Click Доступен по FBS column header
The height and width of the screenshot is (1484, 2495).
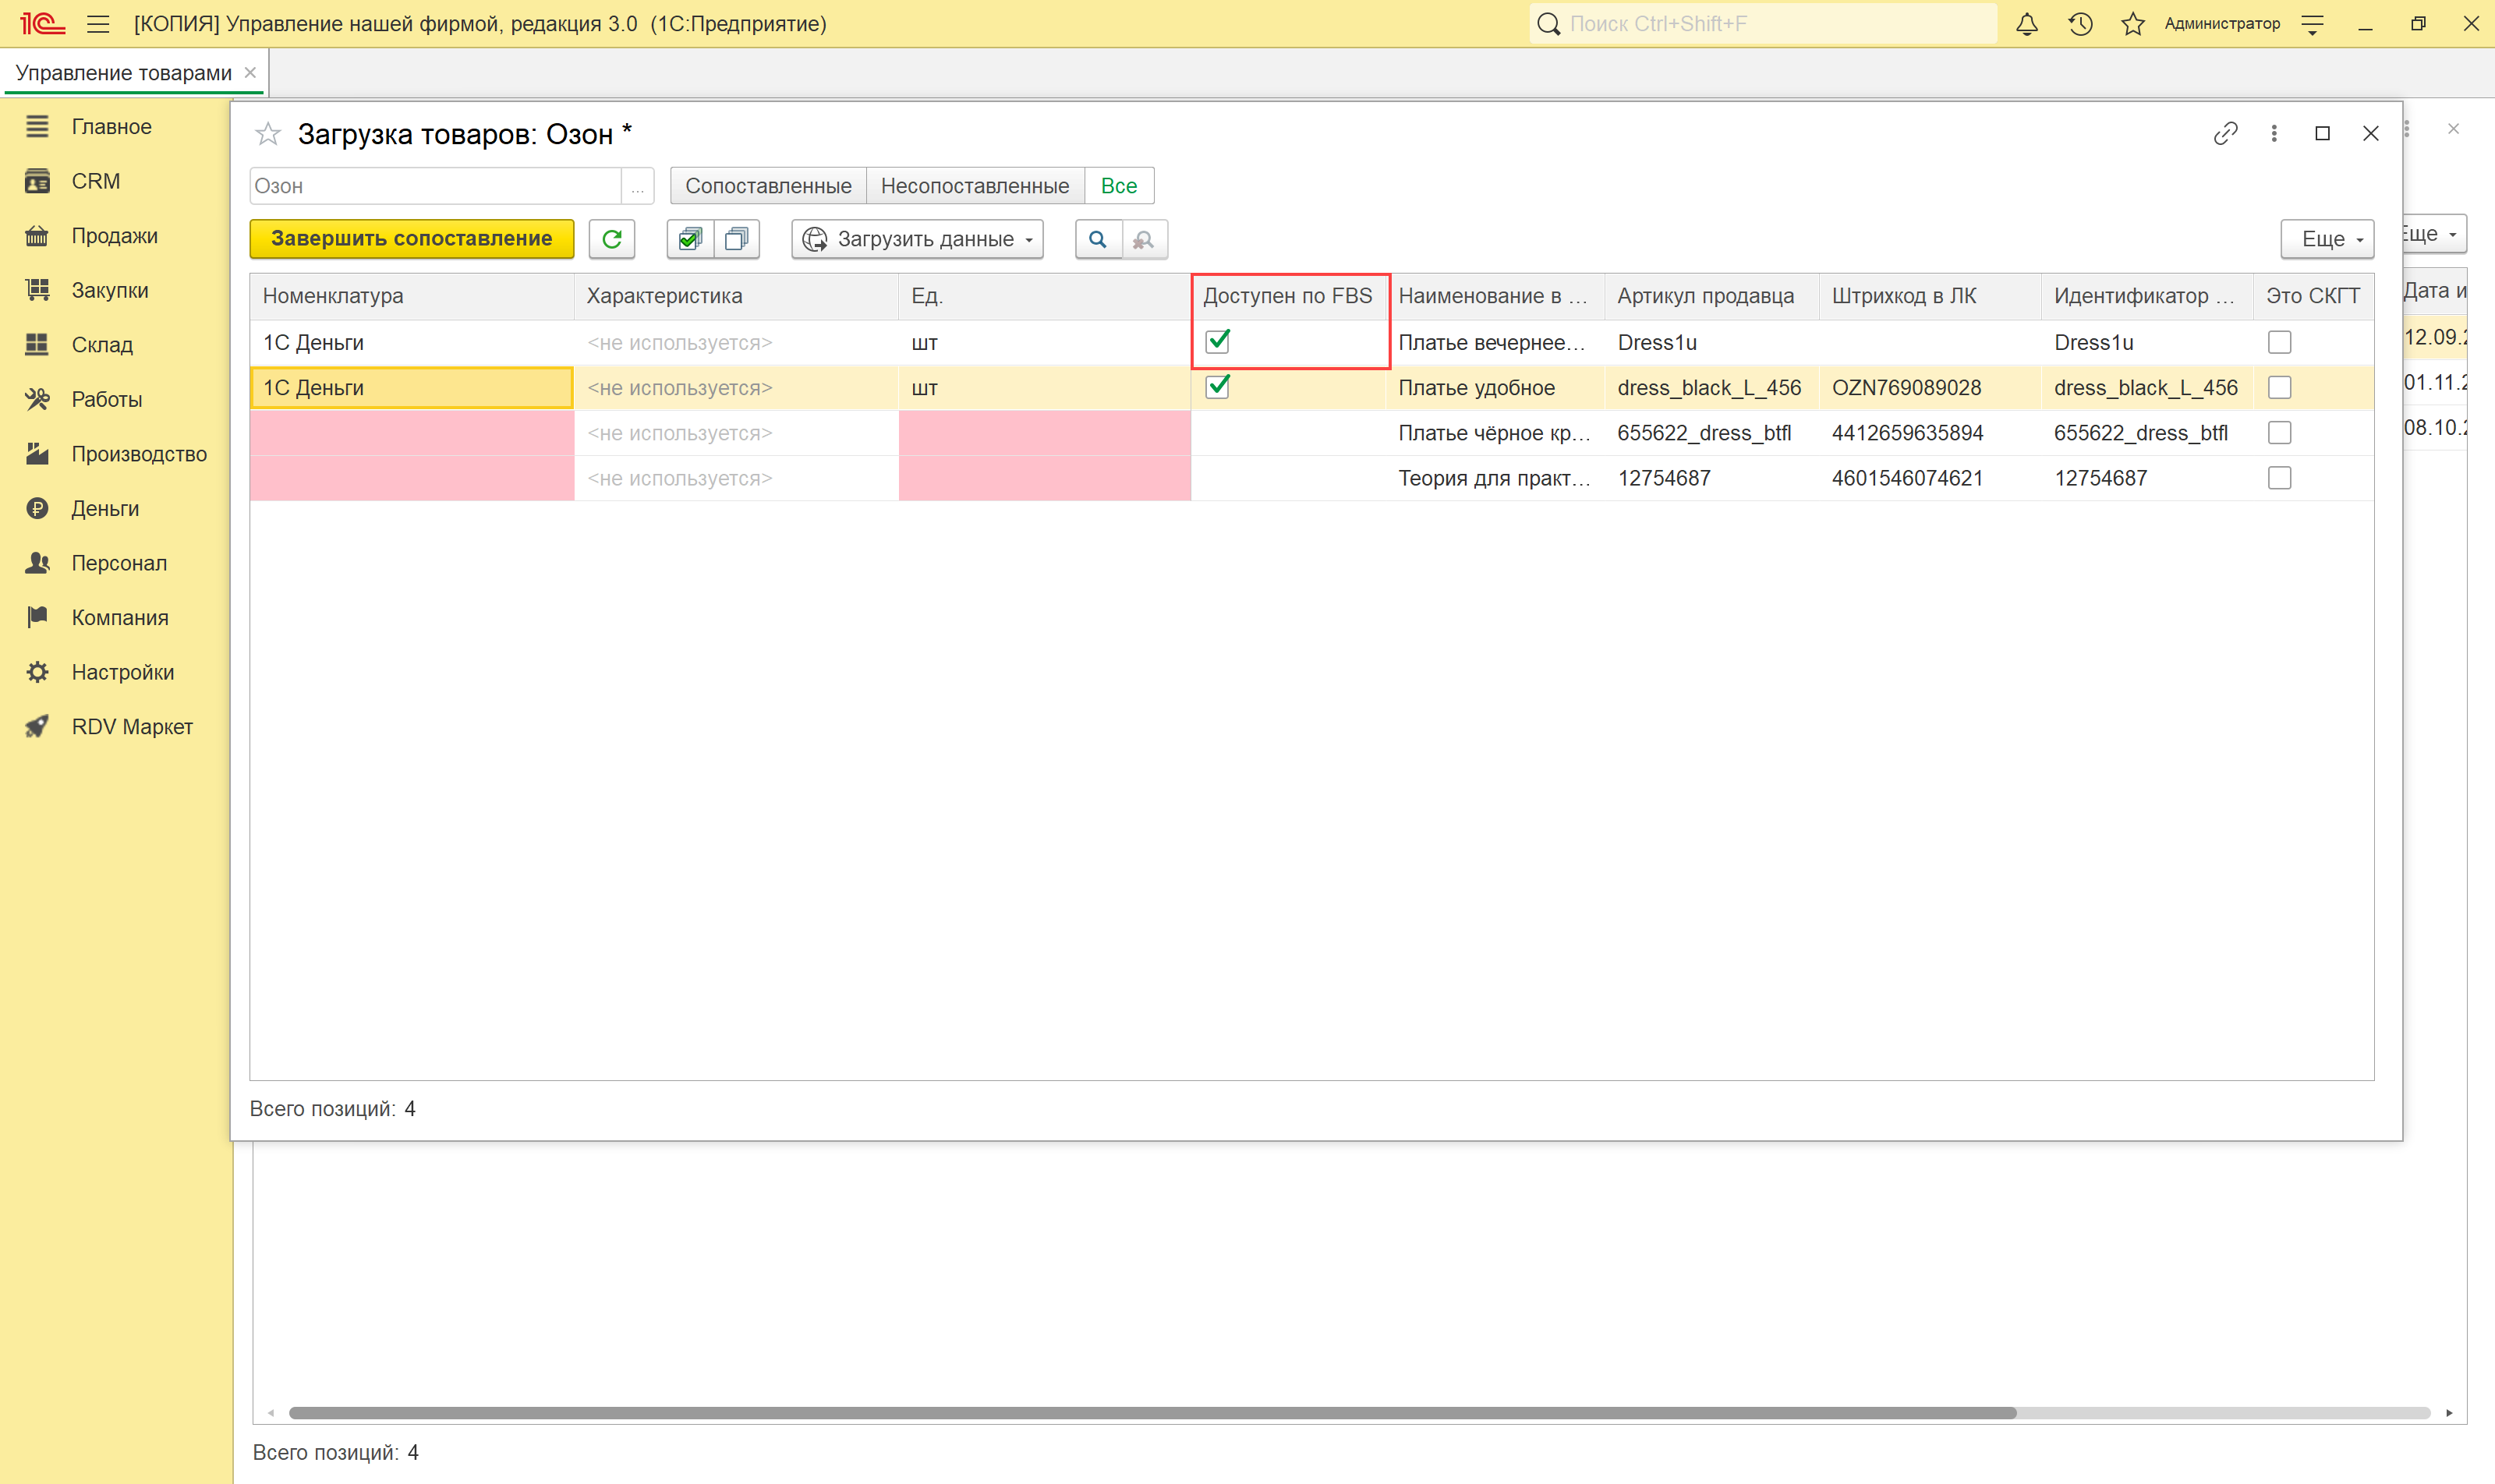[1289, 296]
